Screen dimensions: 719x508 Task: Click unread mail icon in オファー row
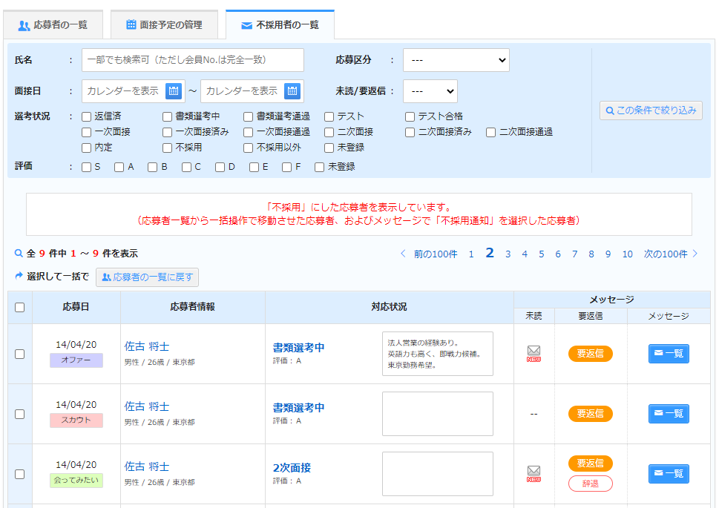tap(533, 354)
